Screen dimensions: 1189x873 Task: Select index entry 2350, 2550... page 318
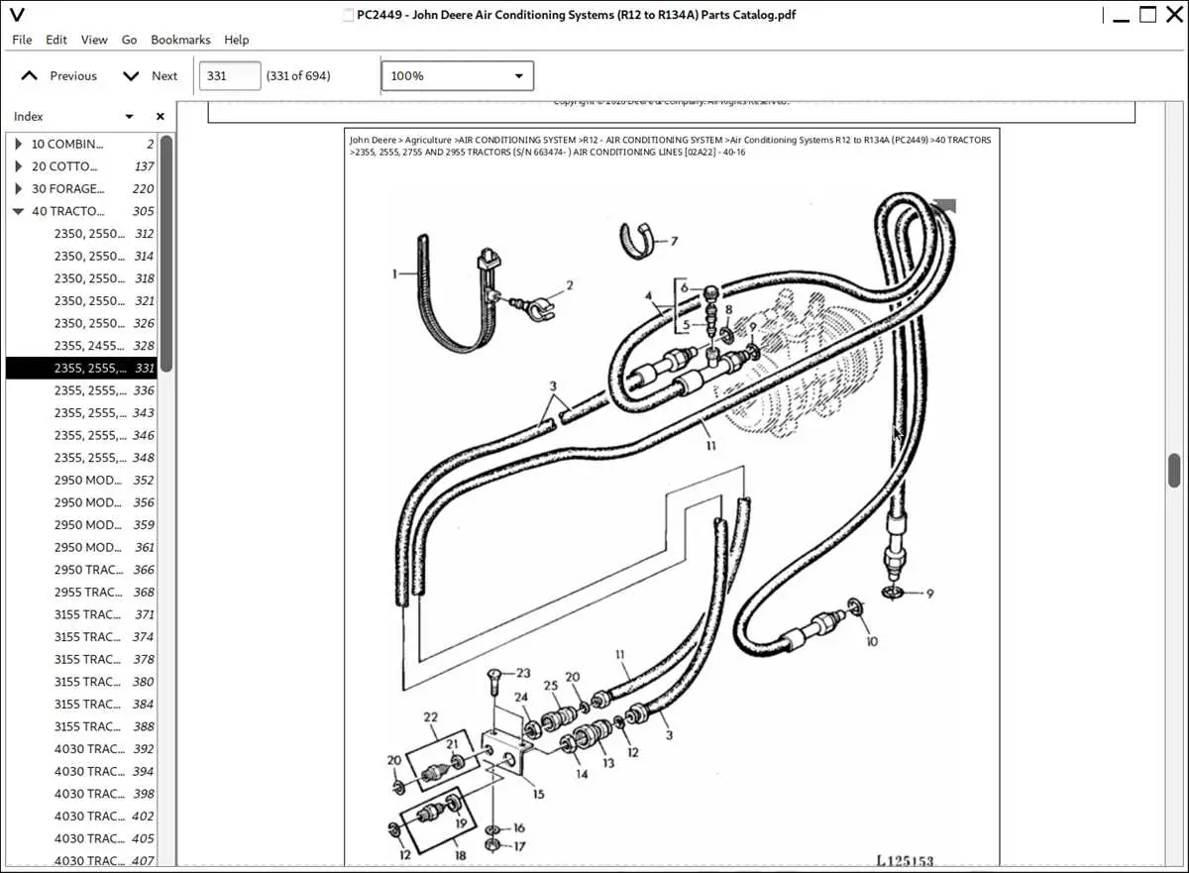tap(81, 278)
